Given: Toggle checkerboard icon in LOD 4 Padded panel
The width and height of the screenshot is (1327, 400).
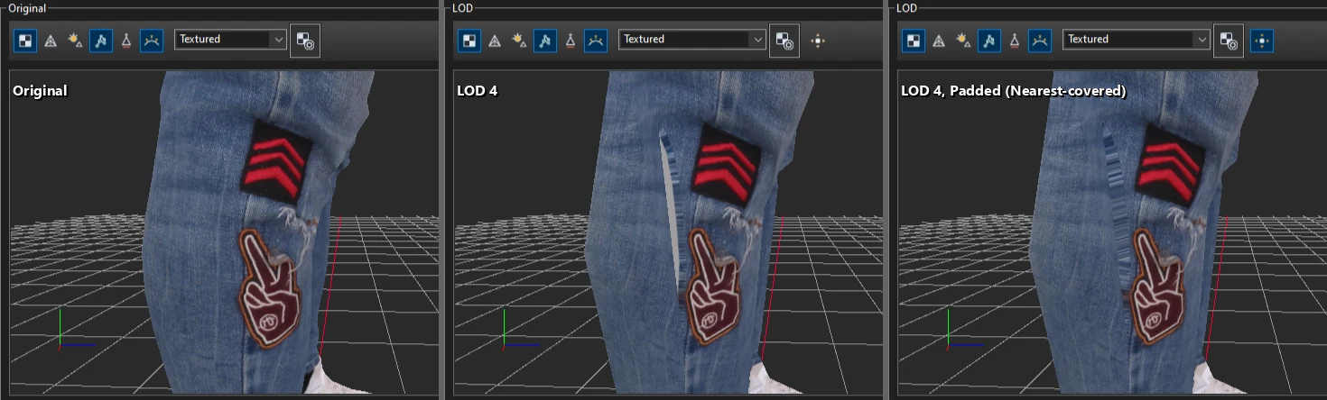Looking at the screenshot, I should click(x=914, y=41).
